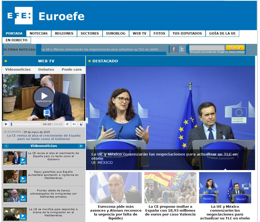Image resolution: width=260 pixels, height=222 pixels.
Task: Open CE propone multar a España article
Action: pos(170,210)
